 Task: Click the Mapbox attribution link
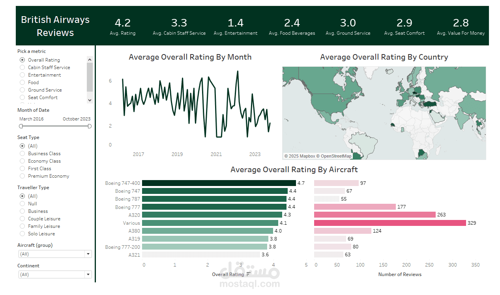[300, 156]
